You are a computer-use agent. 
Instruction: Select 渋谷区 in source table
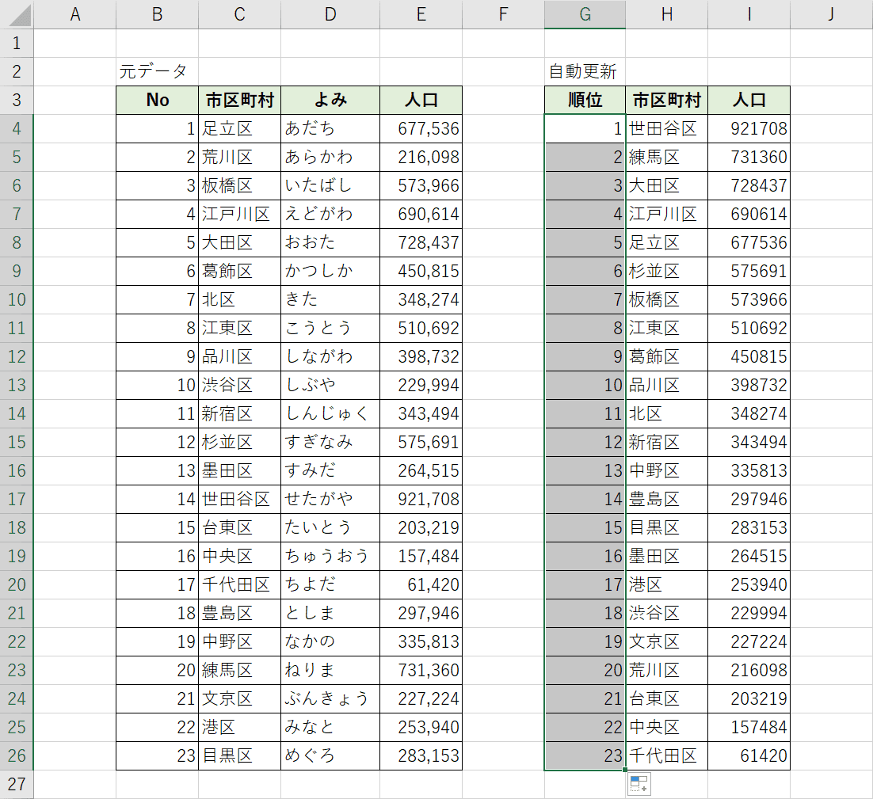[239, 385]
